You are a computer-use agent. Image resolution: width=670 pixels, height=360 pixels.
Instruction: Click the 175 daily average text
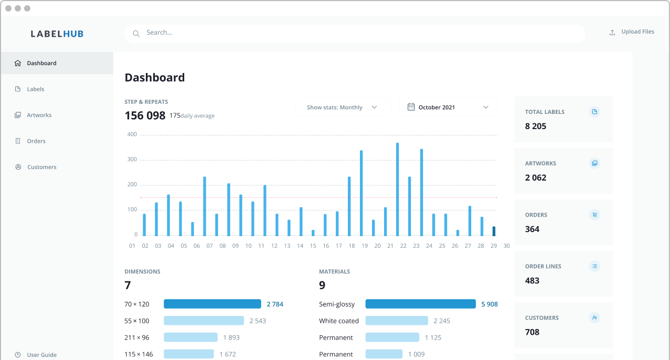click(x=192, y=115)
